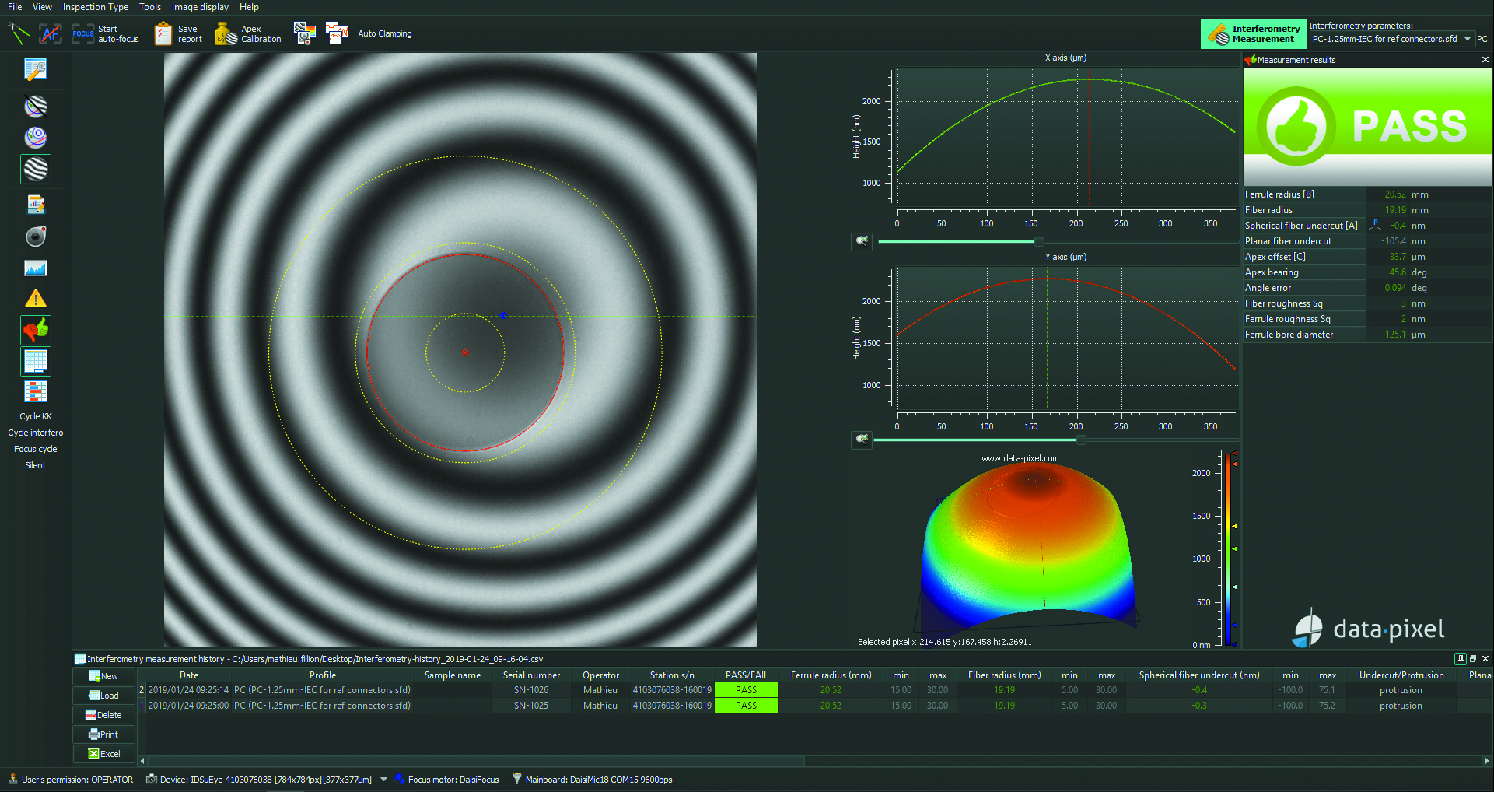Pin the measurement history panel

1461,659
